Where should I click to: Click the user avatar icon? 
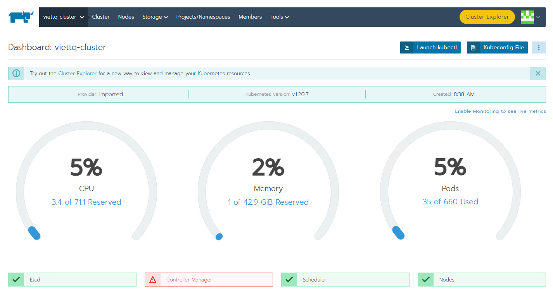(527, 17)
